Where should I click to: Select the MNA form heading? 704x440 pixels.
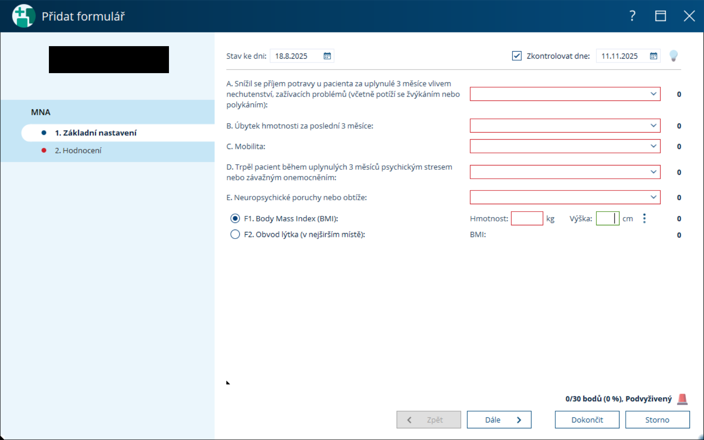[41, 112]
